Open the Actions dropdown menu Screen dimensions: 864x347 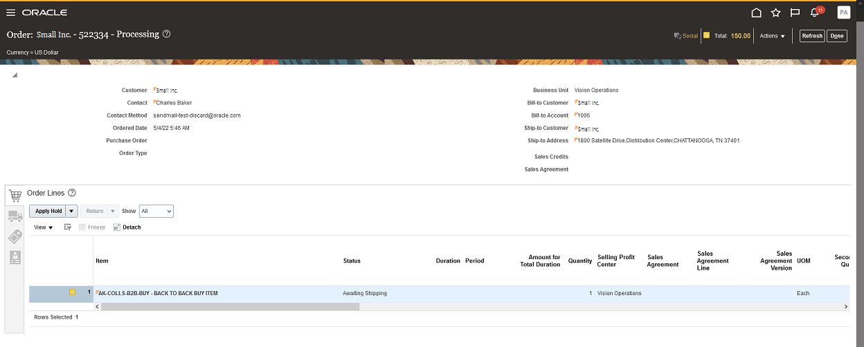(x=773, y=36)
